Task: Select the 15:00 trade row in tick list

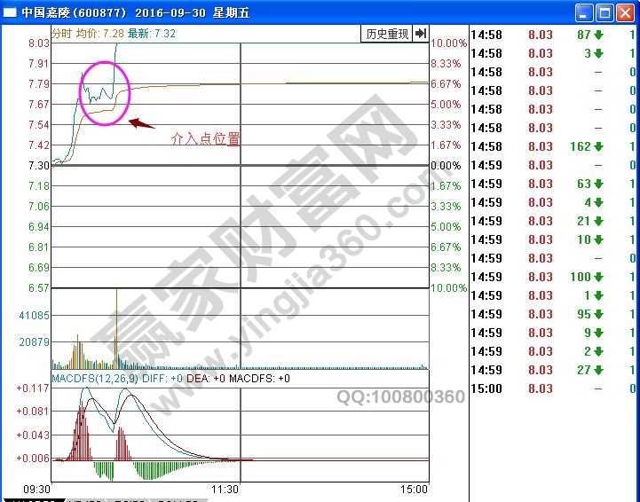Action: (550, 388)
